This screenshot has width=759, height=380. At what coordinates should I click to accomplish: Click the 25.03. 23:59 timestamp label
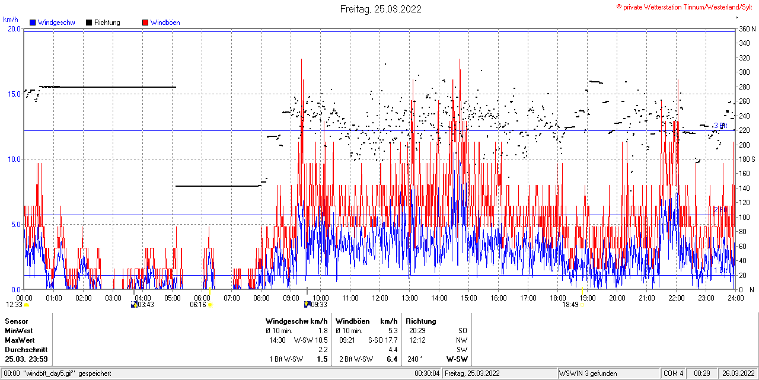(x=27, y=359)
